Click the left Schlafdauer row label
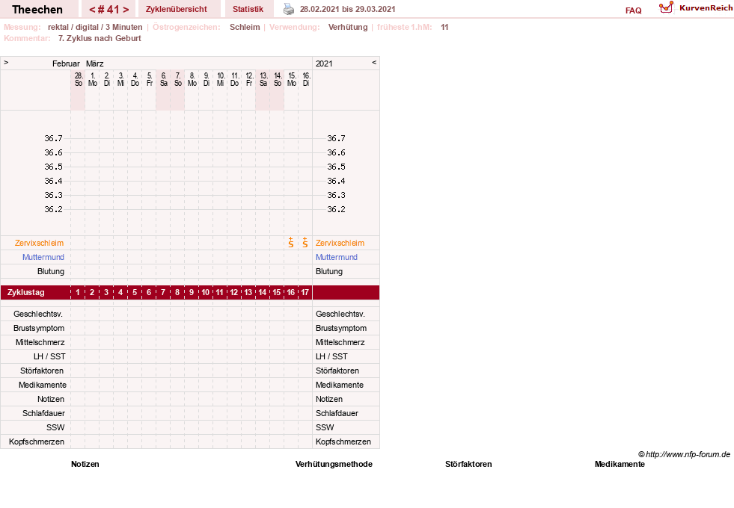Image resolution: width=734 pixels, height=508 pixels. [x=43, y=413]
